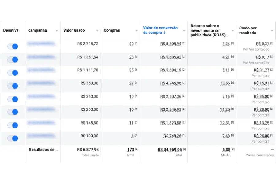Viewport: 276px width, 184px height.
Task: Click the underlined R$ 5.685,42 conversion value
Action: (171, 57)
